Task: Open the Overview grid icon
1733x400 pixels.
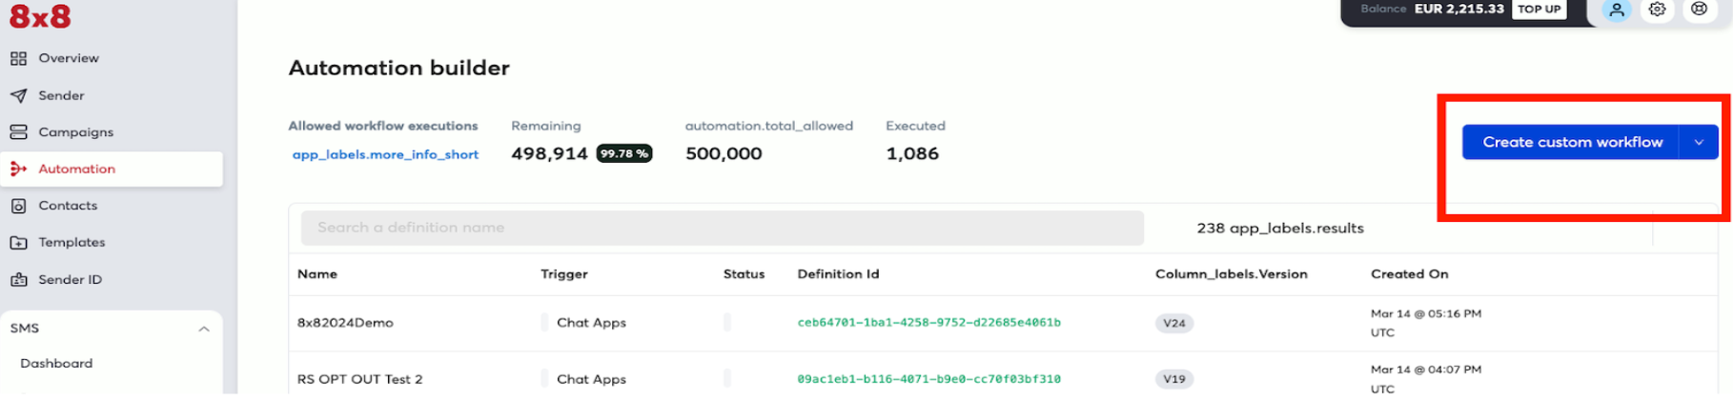Action: click(x=18, y=59)
